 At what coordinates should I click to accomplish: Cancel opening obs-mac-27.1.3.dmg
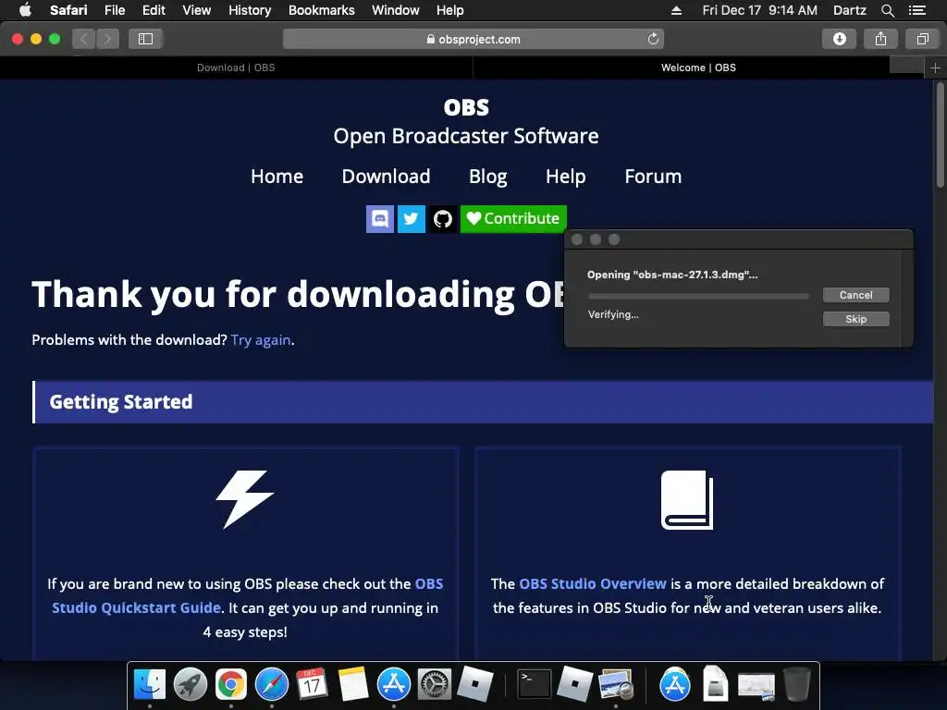tap(855, 295)
